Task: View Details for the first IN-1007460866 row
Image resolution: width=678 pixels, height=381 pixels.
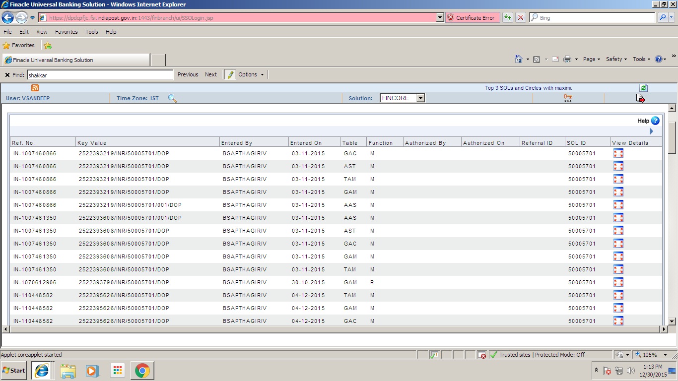Action: 618,153
